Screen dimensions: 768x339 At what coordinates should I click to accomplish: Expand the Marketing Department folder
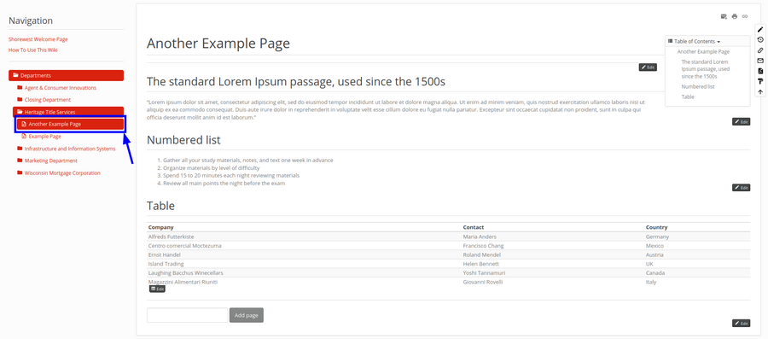(51, 161)
